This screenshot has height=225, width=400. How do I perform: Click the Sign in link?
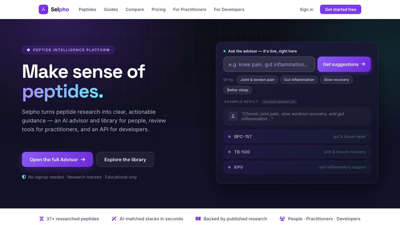pos(306,9)
